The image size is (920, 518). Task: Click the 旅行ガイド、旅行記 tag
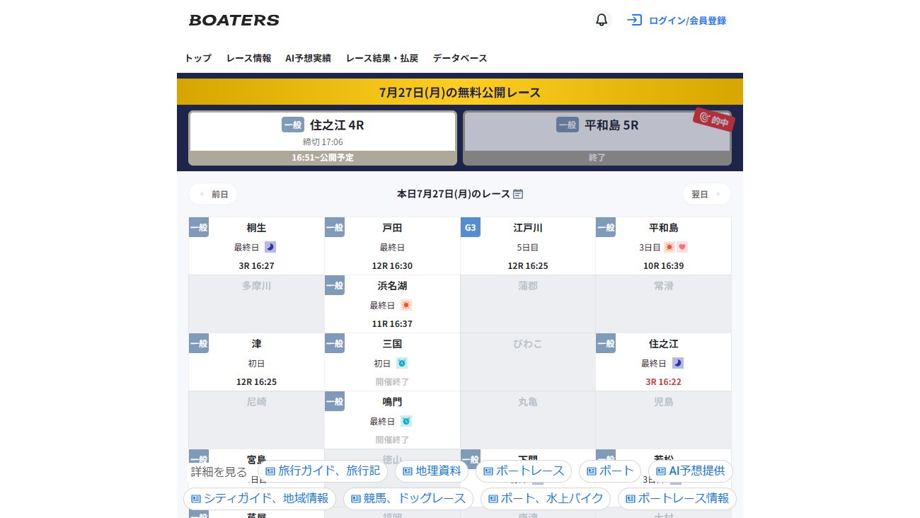pos(323,471)
